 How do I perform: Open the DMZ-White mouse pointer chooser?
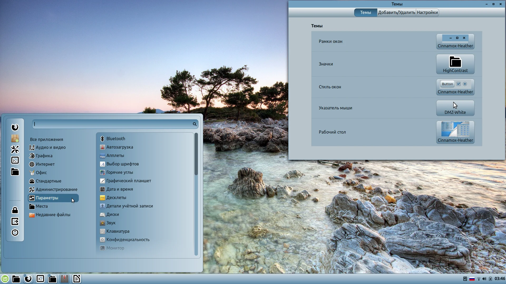pyautogui.click(x=455, y=108)
